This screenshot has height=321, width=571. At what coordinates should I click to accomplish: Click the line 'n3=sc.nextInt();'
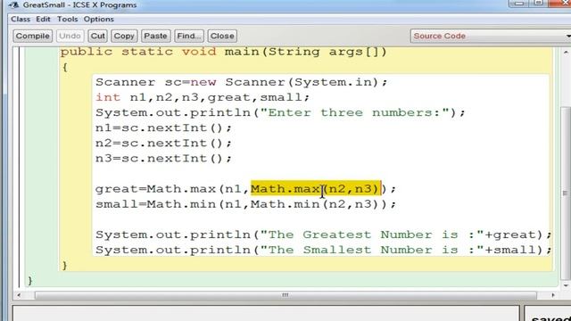pyautogui.click(x=163, y=159)
